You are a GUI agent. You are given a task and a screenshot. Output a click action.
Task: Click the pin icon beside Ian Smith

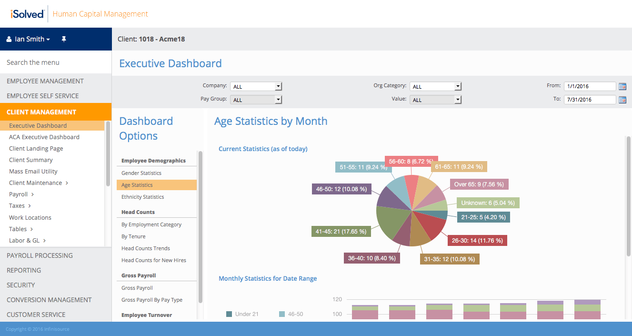64,39
